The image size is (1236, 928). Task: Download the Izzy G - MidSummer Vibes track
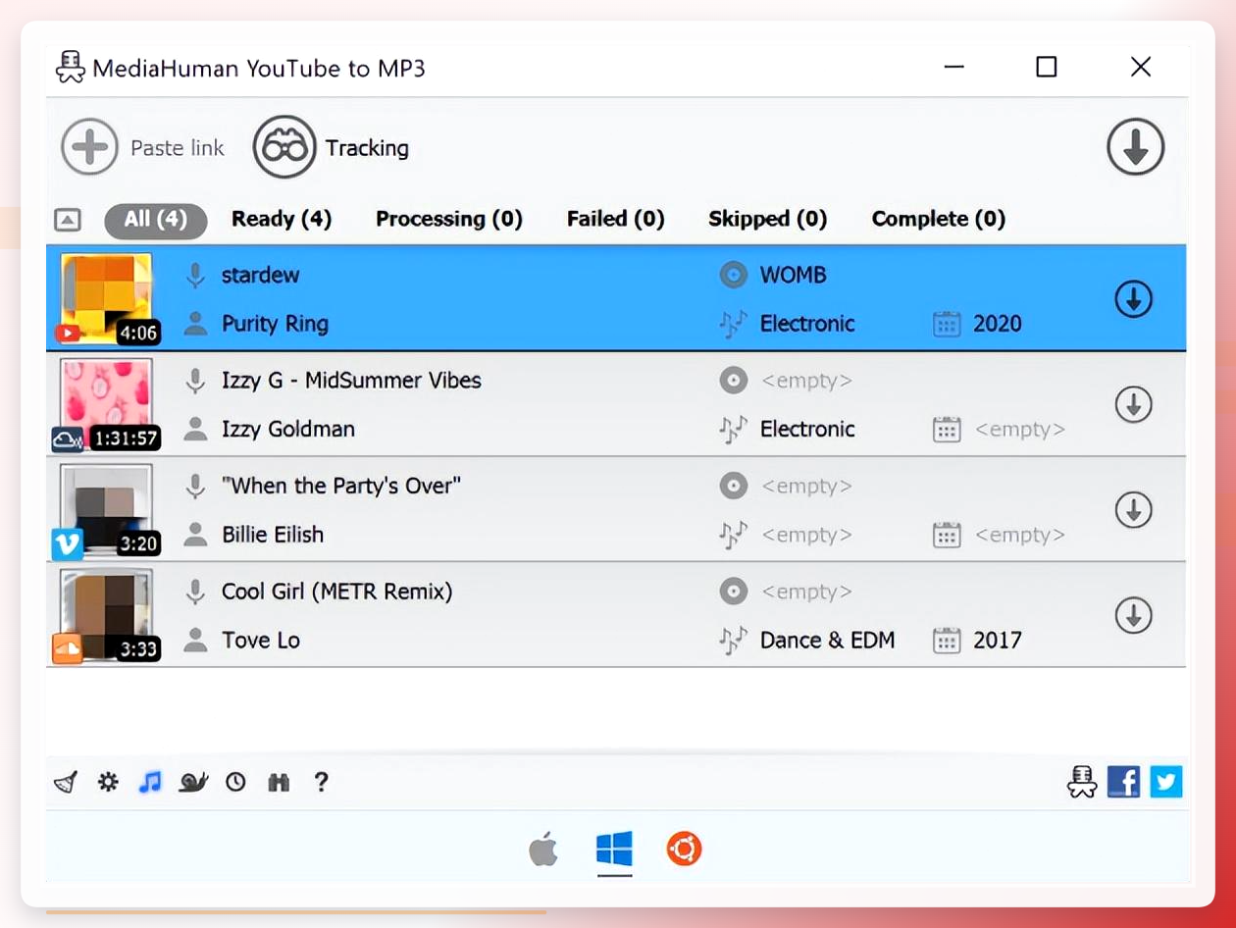click(1133, 404)
